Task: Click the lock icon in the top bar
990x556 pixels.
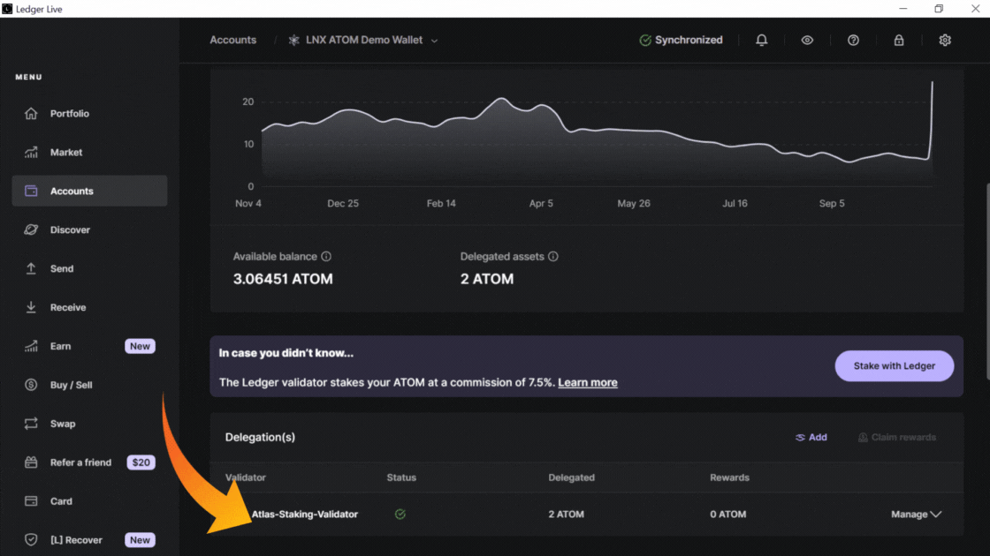Action: point(899,41)
